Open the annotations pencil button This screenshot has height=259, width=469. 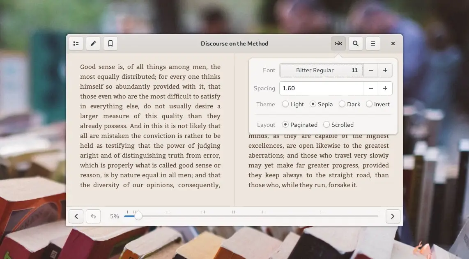93,44
